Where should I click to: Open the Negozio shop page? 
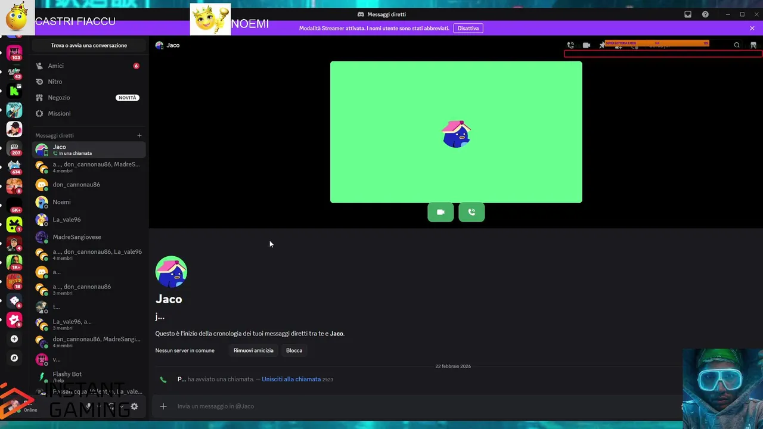pos(88,98)
